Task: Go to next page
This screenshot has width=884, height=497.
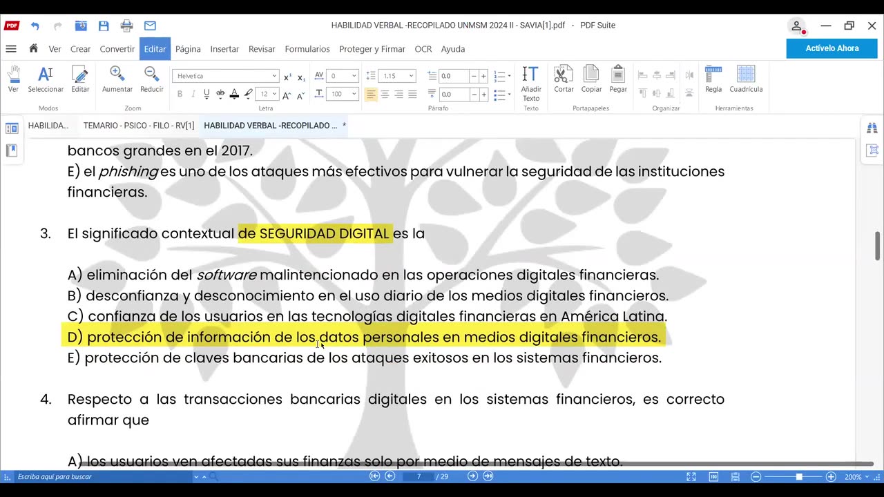Action: 472,476
